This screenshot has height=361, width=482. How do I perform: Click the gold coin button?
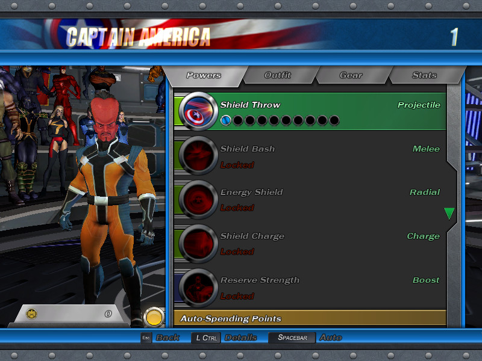[x=154, y=317]
